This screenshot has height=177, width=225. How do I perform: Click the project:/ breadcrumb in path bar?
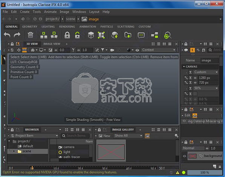52,19
